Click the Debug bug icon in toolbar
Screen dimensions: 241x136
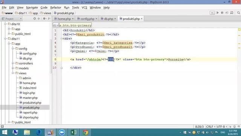pyautogui.click(x=222, y=13)
